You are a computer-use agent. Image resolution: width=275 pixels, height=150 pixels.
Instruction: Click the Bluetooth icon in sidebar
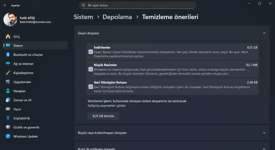[8, 54]
